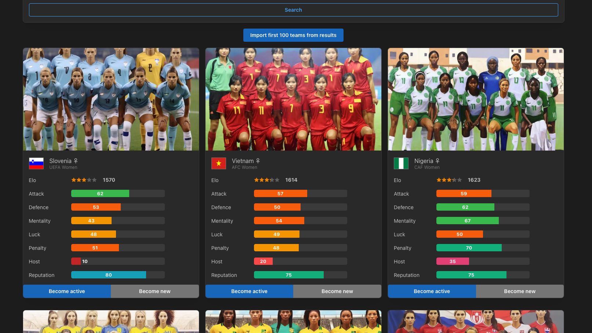The height and width of the screenshot is (333, 592).
Task: Click Nigeria's Elo star rating
Action: (x=449, y=180)
